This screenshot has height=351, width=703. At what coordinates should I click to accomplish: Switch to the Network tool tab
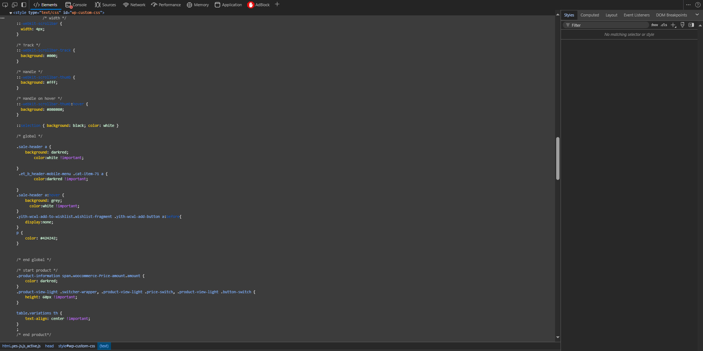click(134, 5)
